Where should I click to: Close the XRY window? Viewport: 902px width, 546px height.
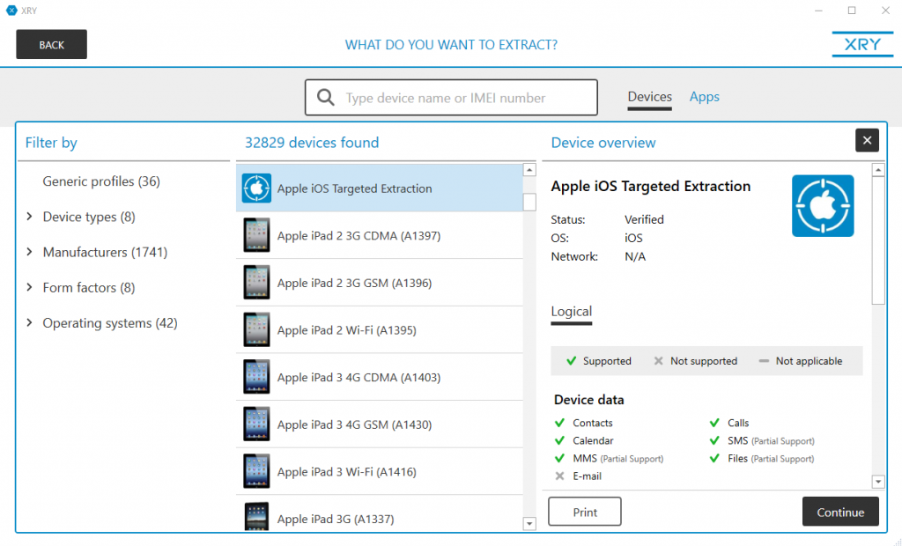(886, 11)
